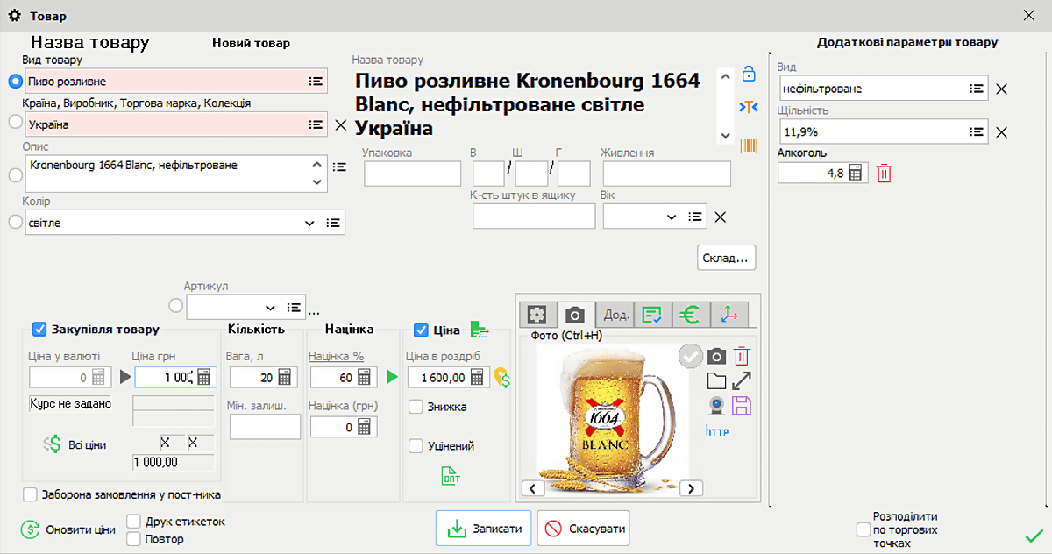Viewport: 1052px width, 554px height.
Task: Open the Колір dropdown
Action: tap(309, 222)
